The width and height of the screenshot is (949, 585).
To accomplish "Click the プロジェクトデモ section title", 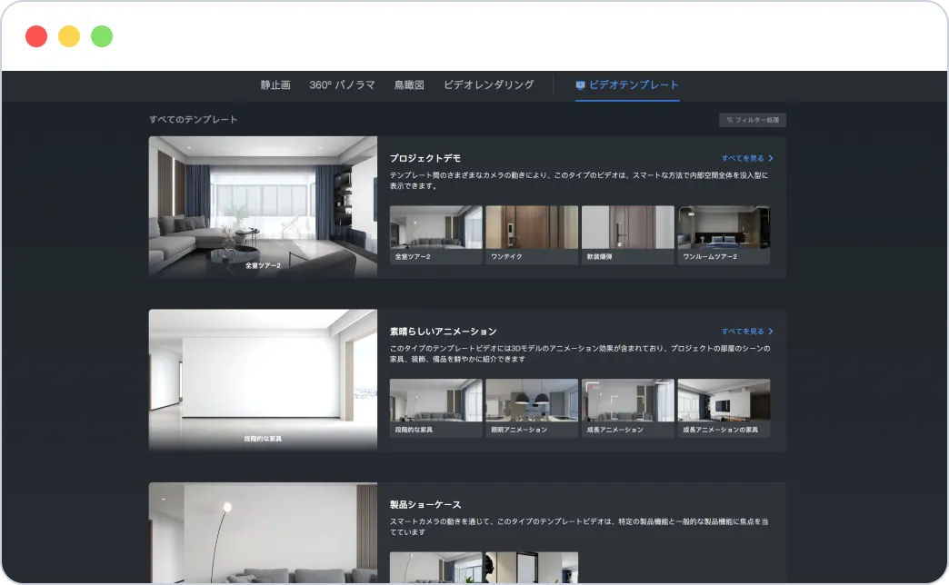I will (x=425, y=158).
